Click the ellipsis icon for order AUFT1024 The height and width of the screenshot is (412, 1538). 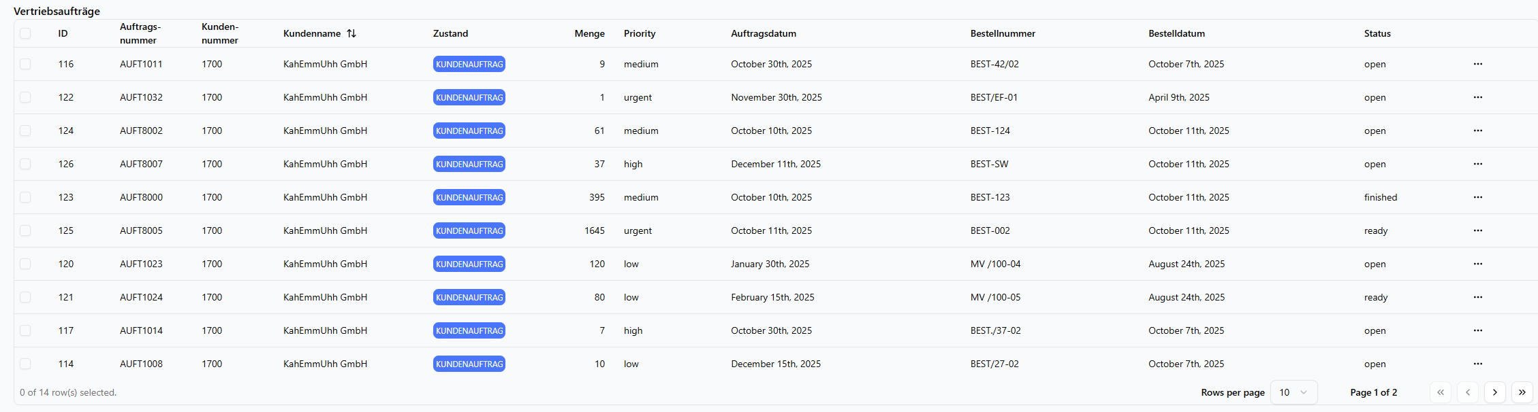coord(1477,297)
